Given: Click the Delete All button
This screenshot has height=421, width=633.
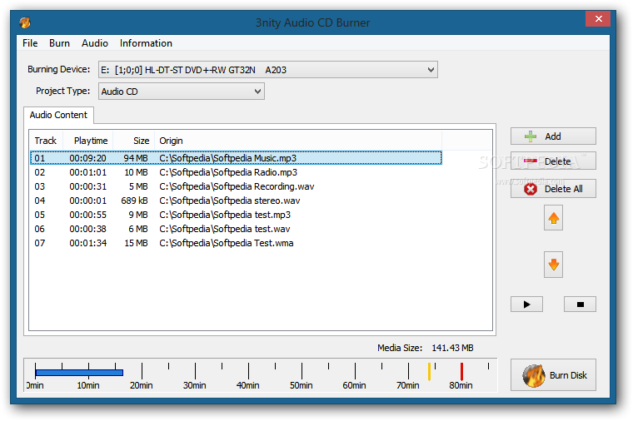Looking at the screenshot, I should coord(553,189).
